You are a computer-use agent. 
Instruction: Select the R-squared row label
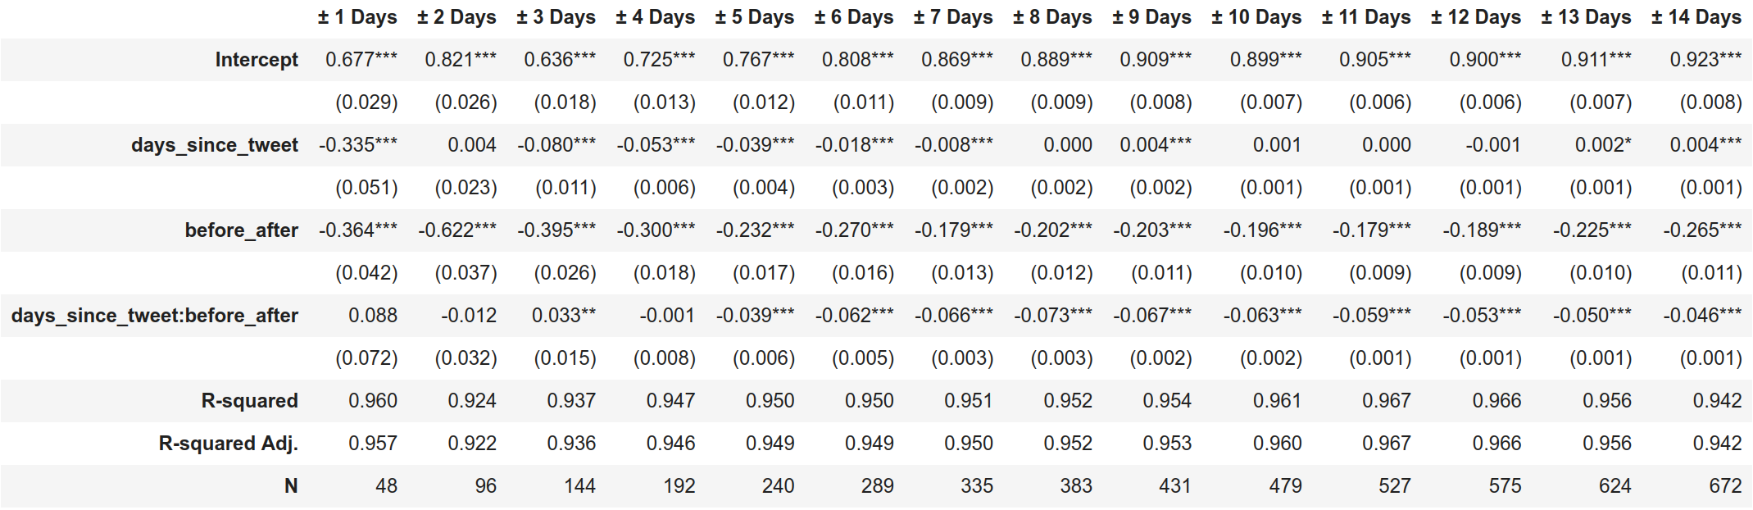250,401
